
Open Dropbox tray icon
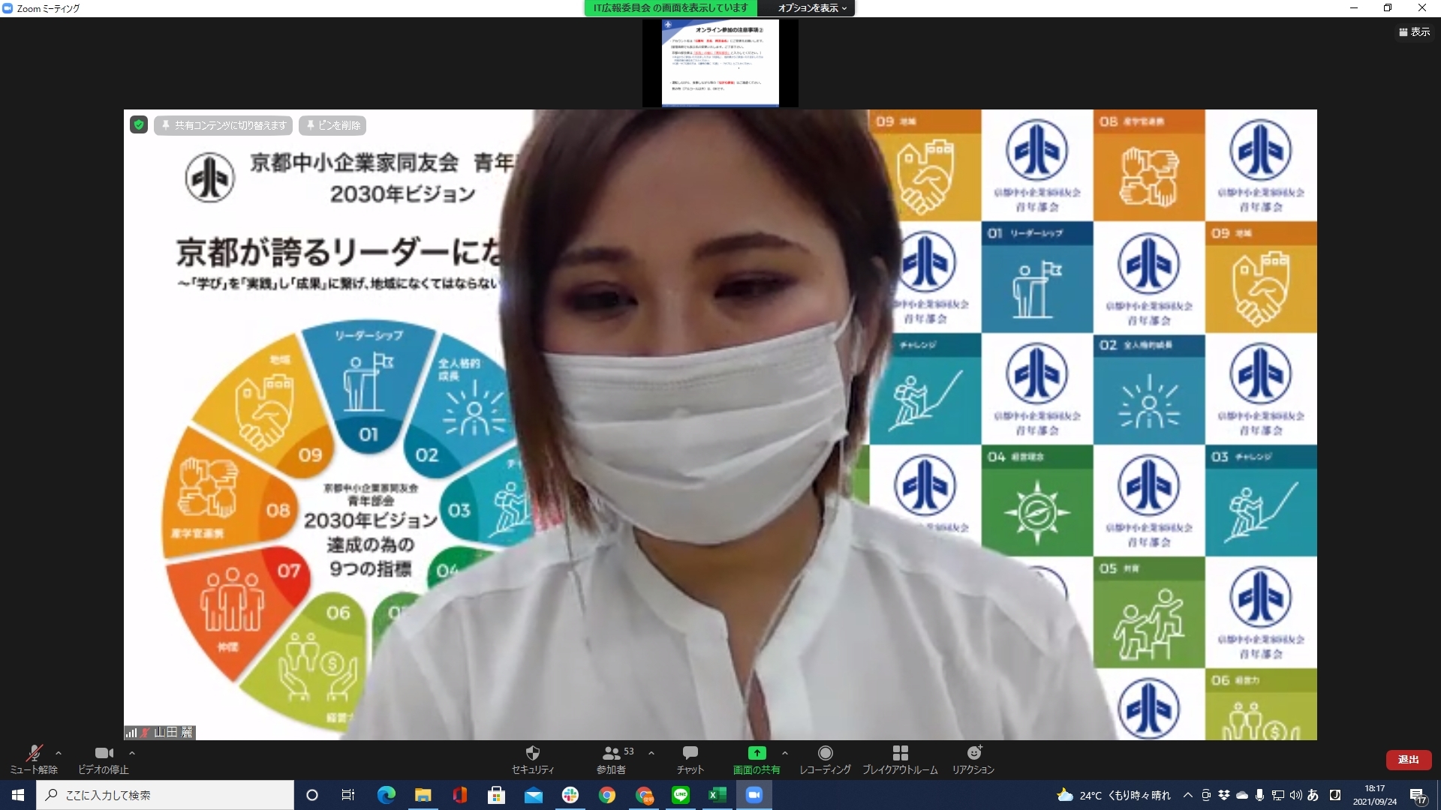point(1224,795)
